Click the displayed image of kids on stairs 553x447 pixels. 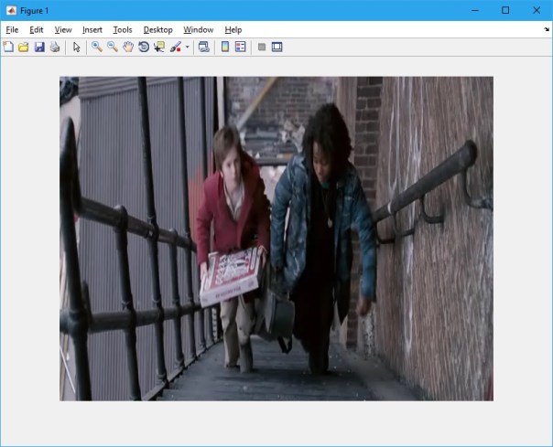276,239
